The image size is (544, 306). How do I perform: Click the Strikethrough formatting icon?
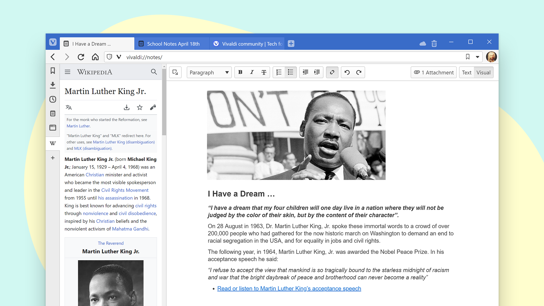coord(264,72)
